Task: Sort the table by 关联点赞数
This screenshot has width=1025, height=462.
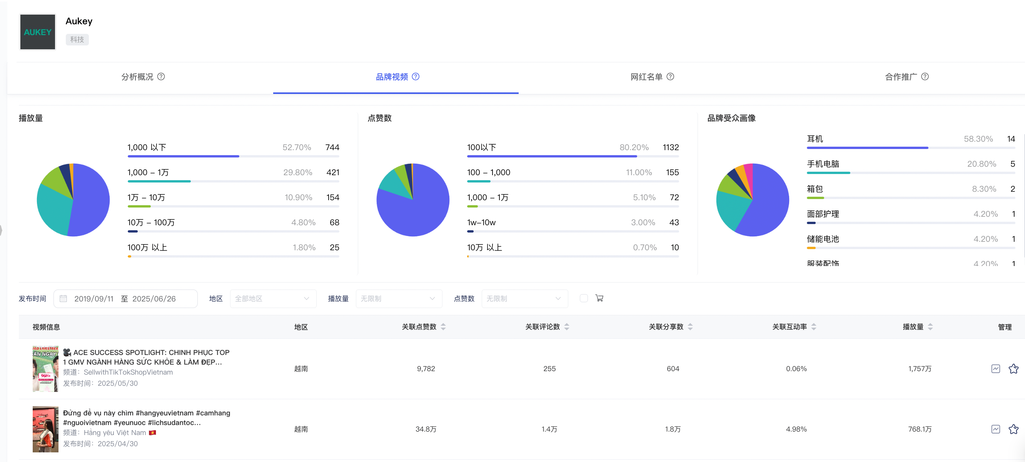Action: tap(443, 326)
